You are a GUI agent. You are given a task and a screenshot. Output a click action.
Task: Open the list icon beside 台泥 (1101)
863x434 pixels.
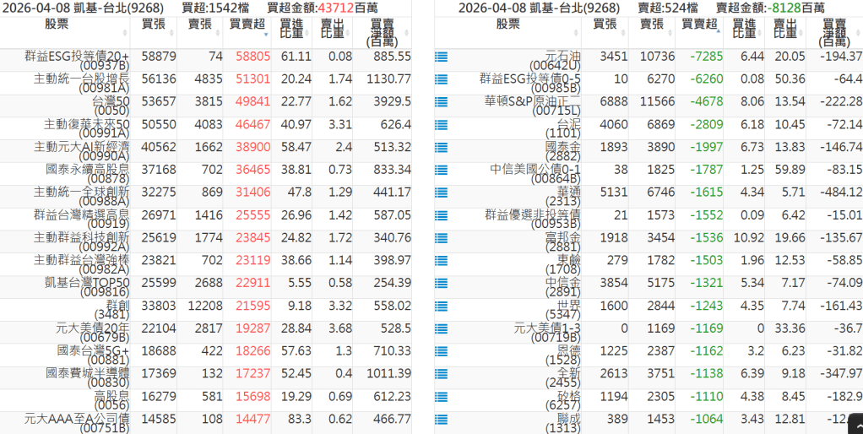click(440, 125)
